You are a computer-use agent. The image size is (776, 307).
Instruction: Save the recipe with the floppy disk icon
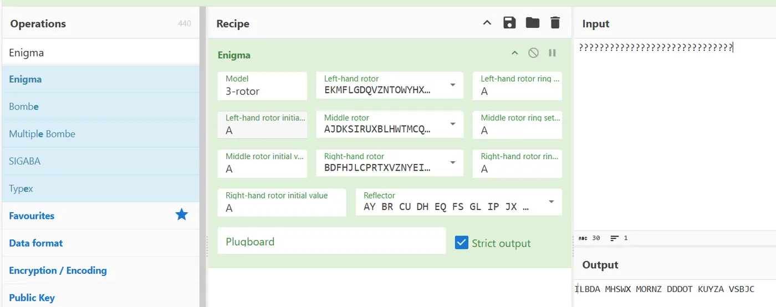509,23
